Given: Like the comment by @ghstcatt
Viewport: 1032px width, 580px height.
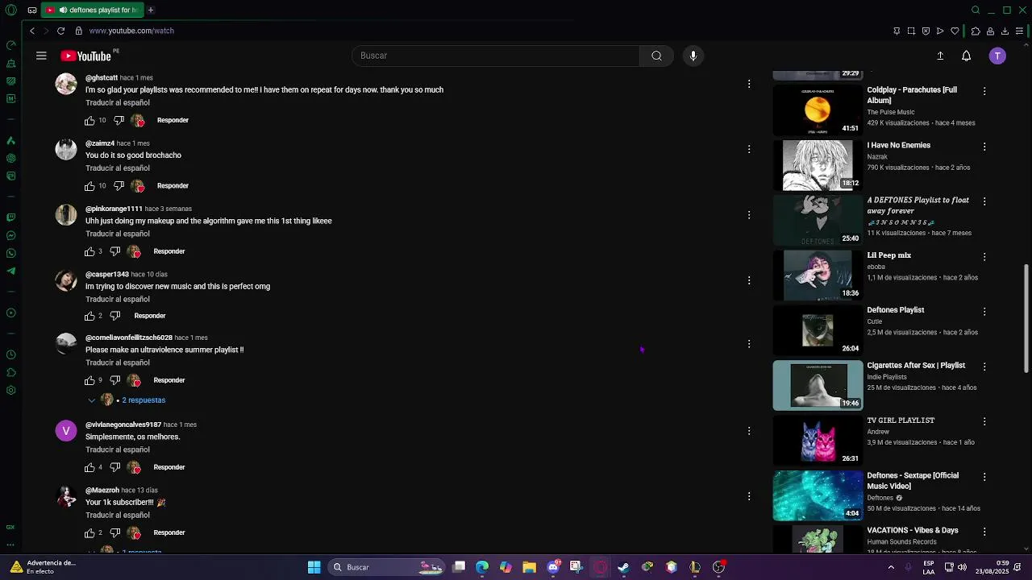Looking at the screenshot, I should pos(89,120).
